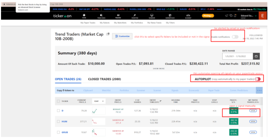268x139 pixels.
Task: Click the date range input field
Action: click(238, 56)
